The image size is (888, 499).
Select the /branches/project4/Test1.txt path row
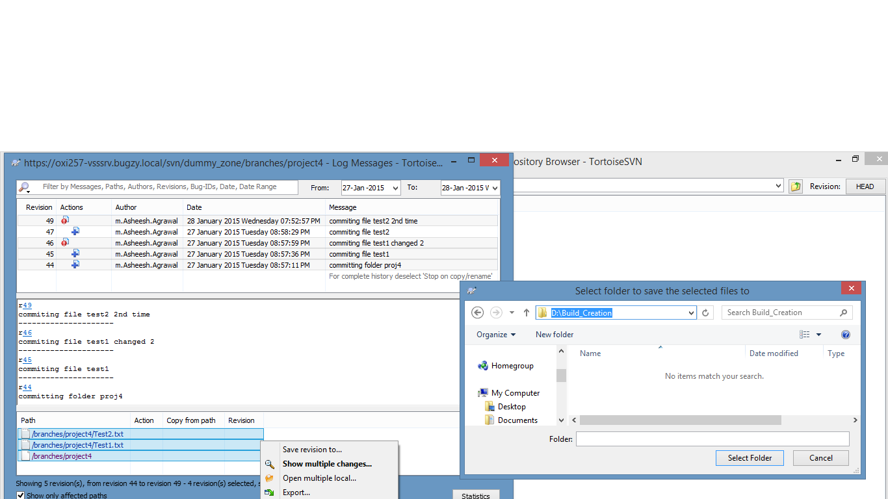(x=141, y=445)
